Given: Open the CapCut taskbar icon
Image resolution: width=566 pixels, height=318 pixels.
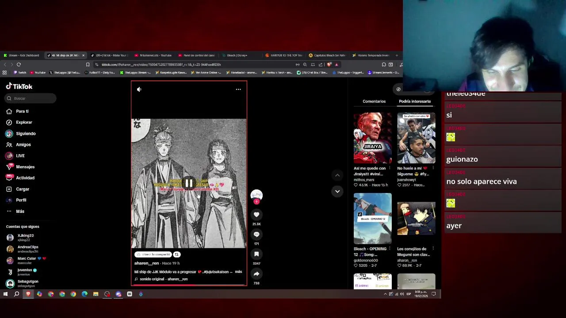Looking at the screenshot, I should pos(130,294).
